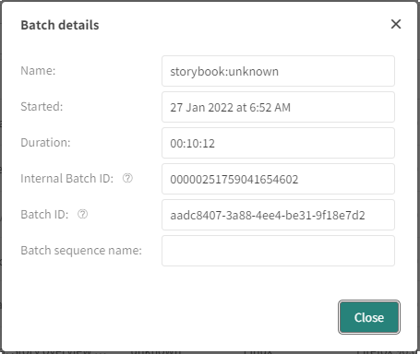
Task: Click blank header area beside Batch details title
Action: coord(243,25)
